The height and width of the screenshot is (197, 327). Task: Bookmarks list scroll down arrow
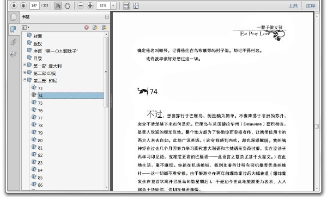coord(106,187)
